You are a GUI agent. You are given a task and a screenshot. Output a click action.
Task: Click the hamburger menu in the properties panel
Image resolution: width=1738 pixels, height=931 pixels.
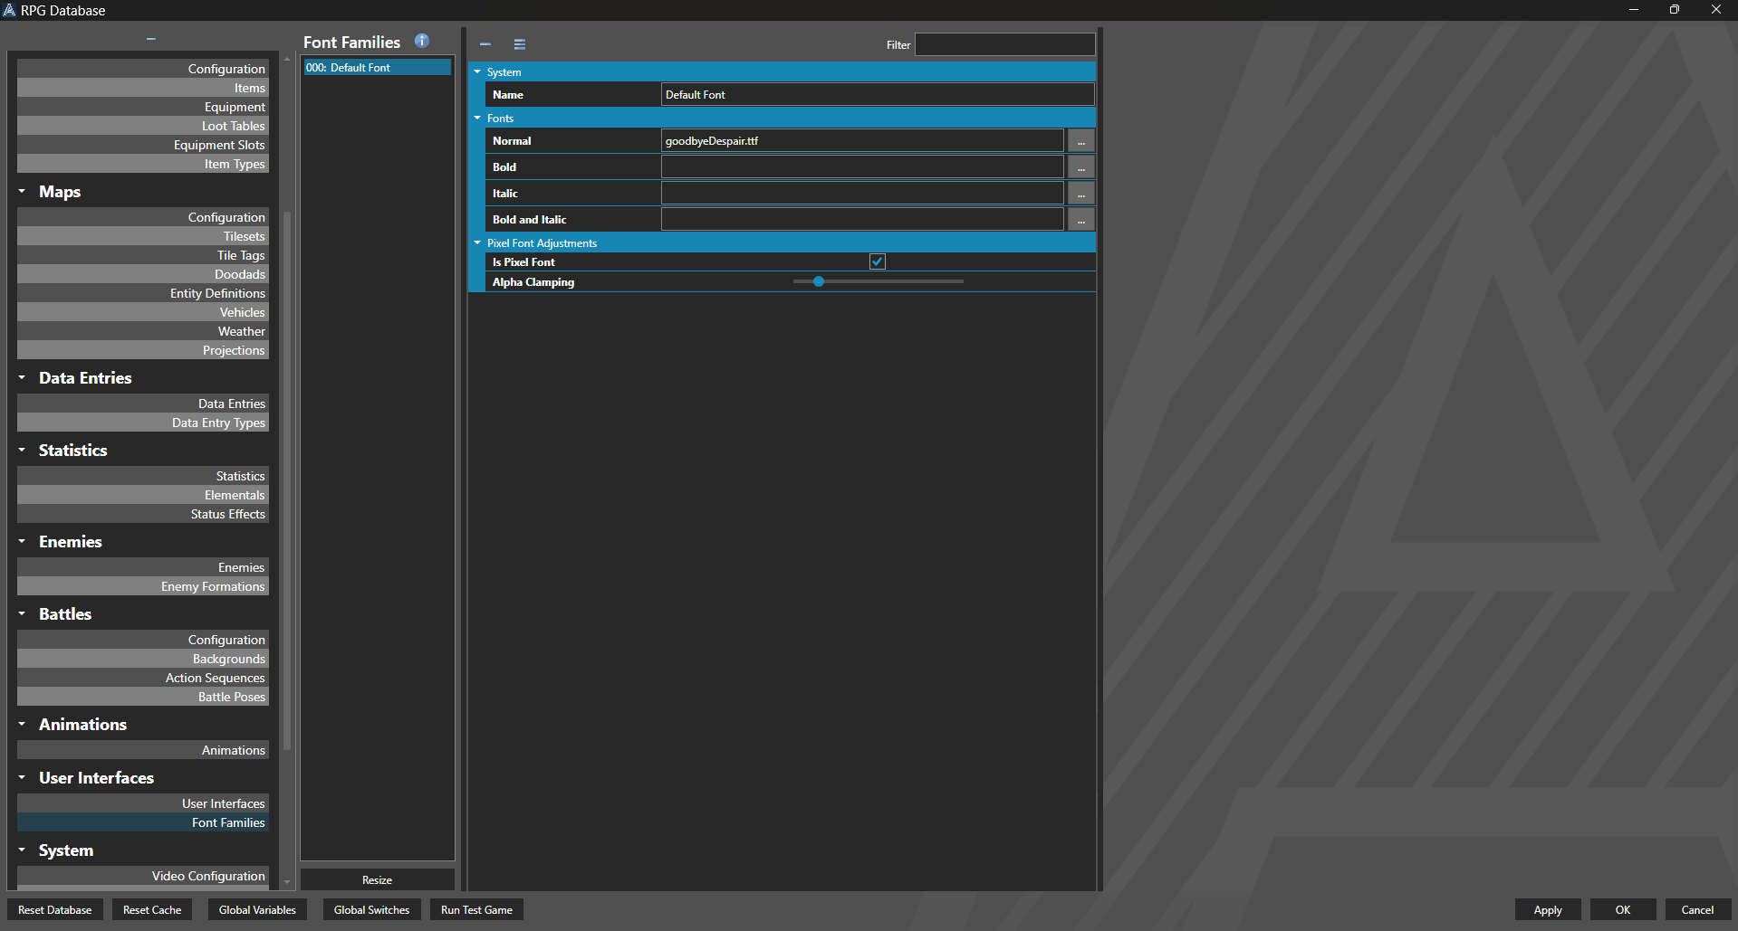(519, 43)
